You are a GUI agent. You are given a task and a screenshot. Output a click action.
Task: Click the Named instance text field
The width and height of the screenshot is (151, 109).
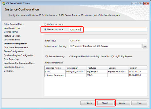point(108,30)
